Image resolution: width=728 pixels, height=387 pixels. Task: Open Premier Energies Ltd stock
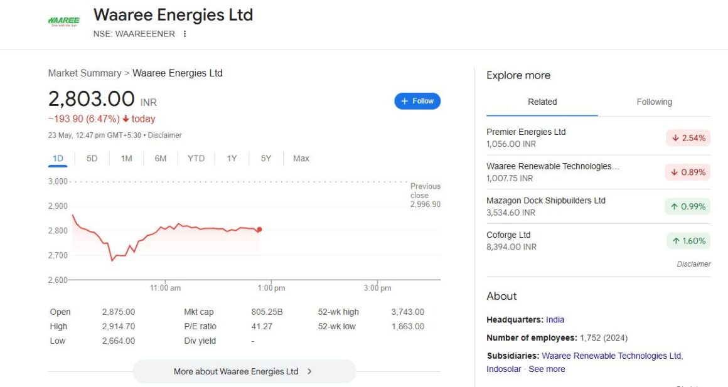526,132
